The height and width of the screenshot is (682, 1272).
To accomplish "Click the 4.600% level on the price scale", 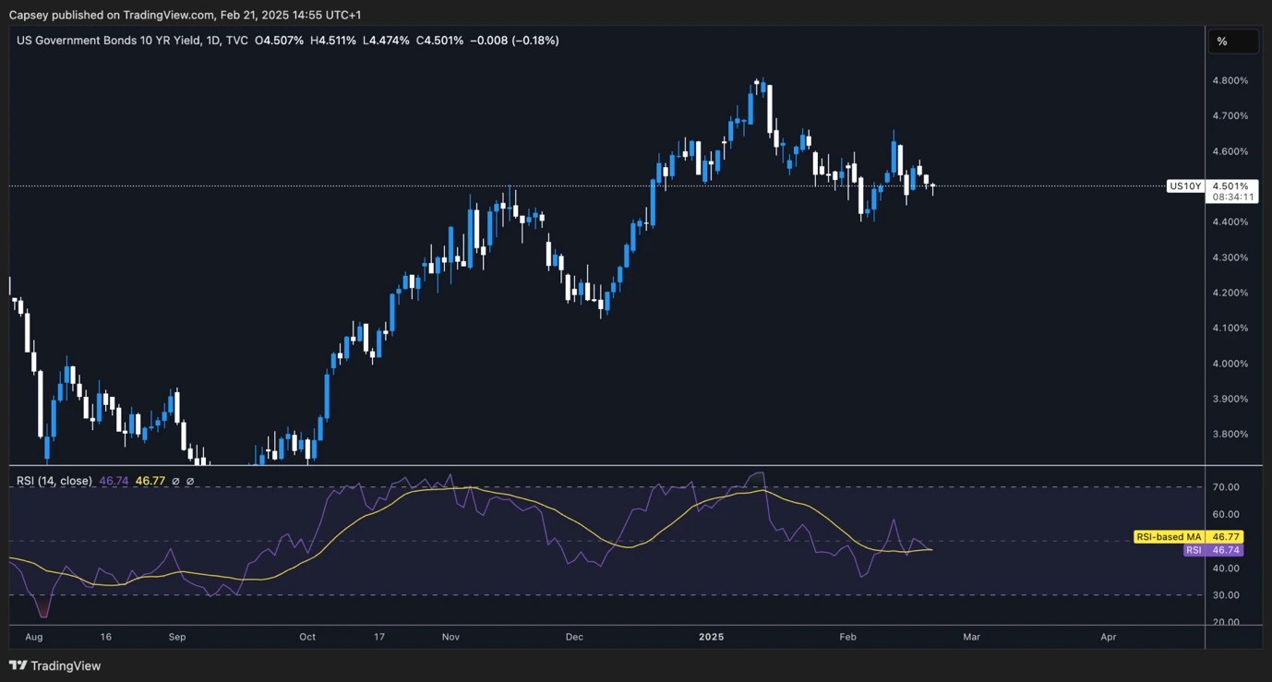I will [x=1230, y=150].
